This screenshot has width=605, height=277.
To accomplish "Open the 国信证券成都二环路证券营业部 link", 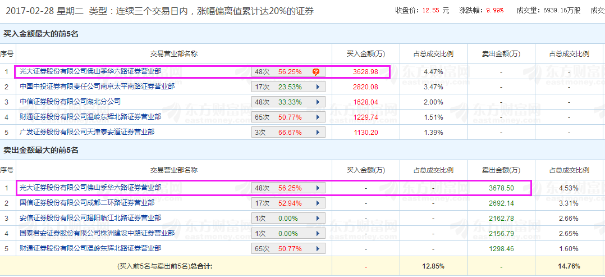I will pyautogui.click(x=87, y=202).
